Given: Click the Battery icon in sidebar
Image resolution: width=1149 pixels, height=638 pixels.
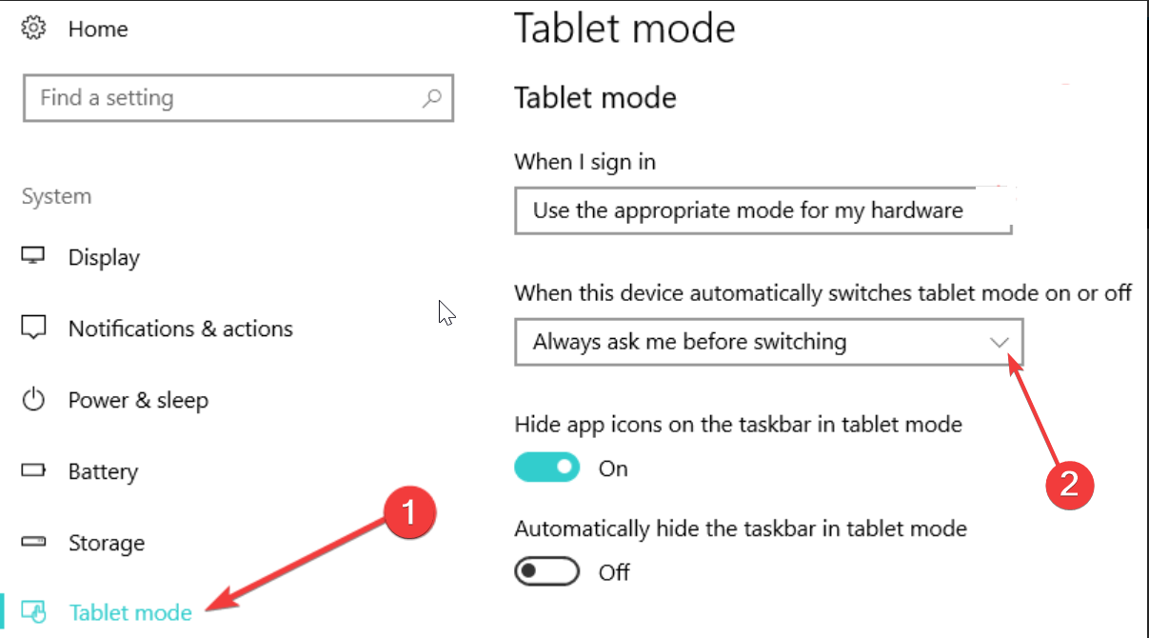Looking at the screenshot, I should pyautogui.click(x=34, y=471).
